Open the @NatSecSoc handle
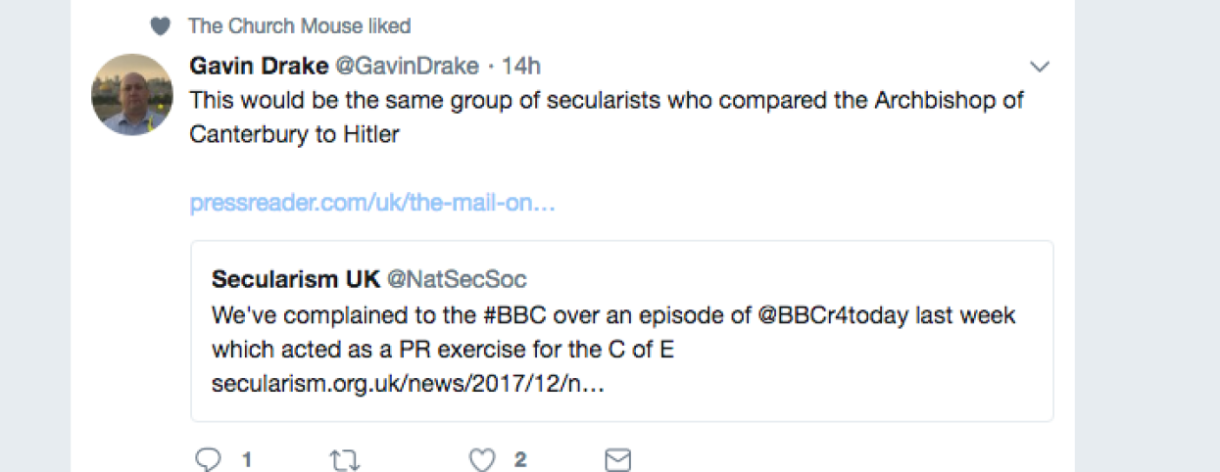1220x472 pixels. coord(458,279)
